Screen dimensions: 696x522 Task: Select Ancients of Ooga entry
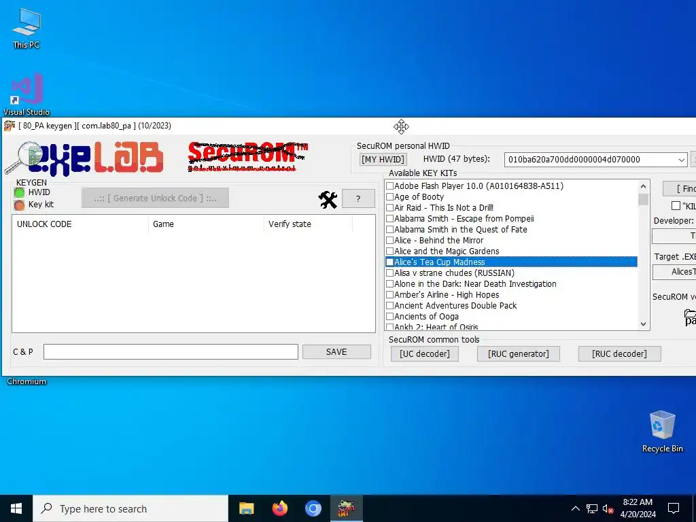click(426, 317)
